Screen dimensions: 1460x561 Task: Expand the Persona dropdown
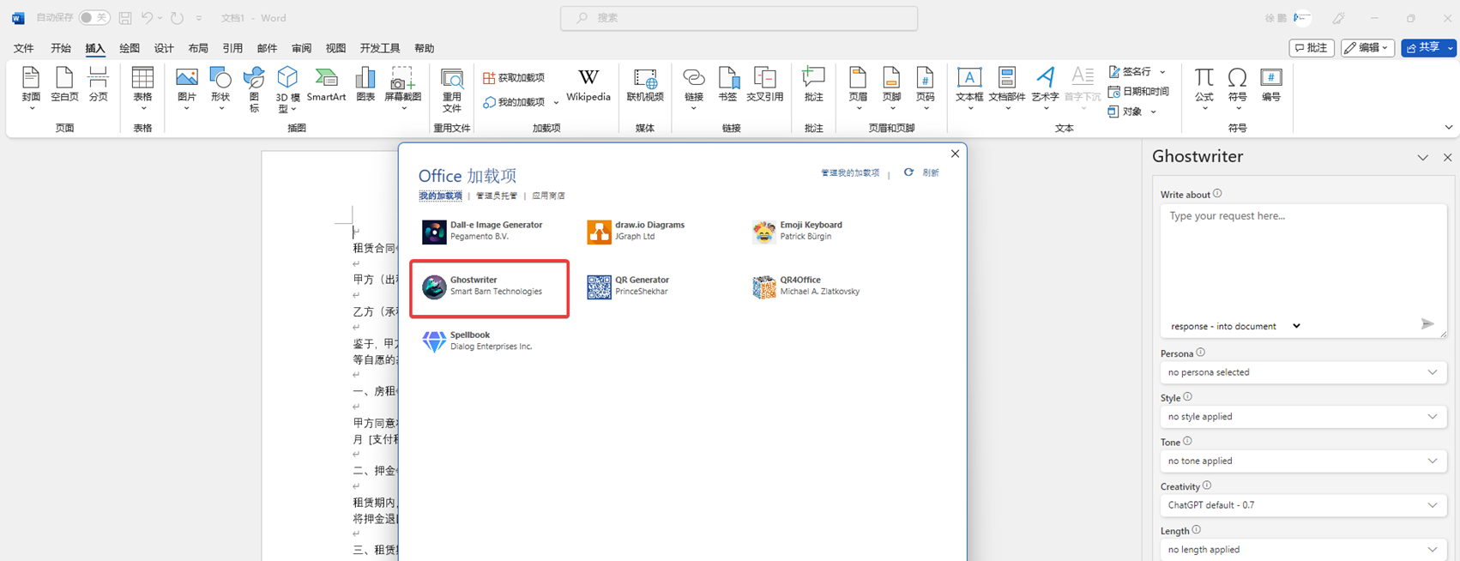coord(1303,372)
